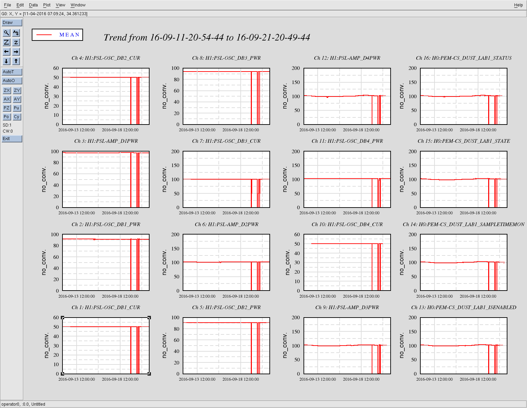Click the operator0 status bar text
Image resolution: width=527 pixels, height=408 pixels.
point(23,404)
